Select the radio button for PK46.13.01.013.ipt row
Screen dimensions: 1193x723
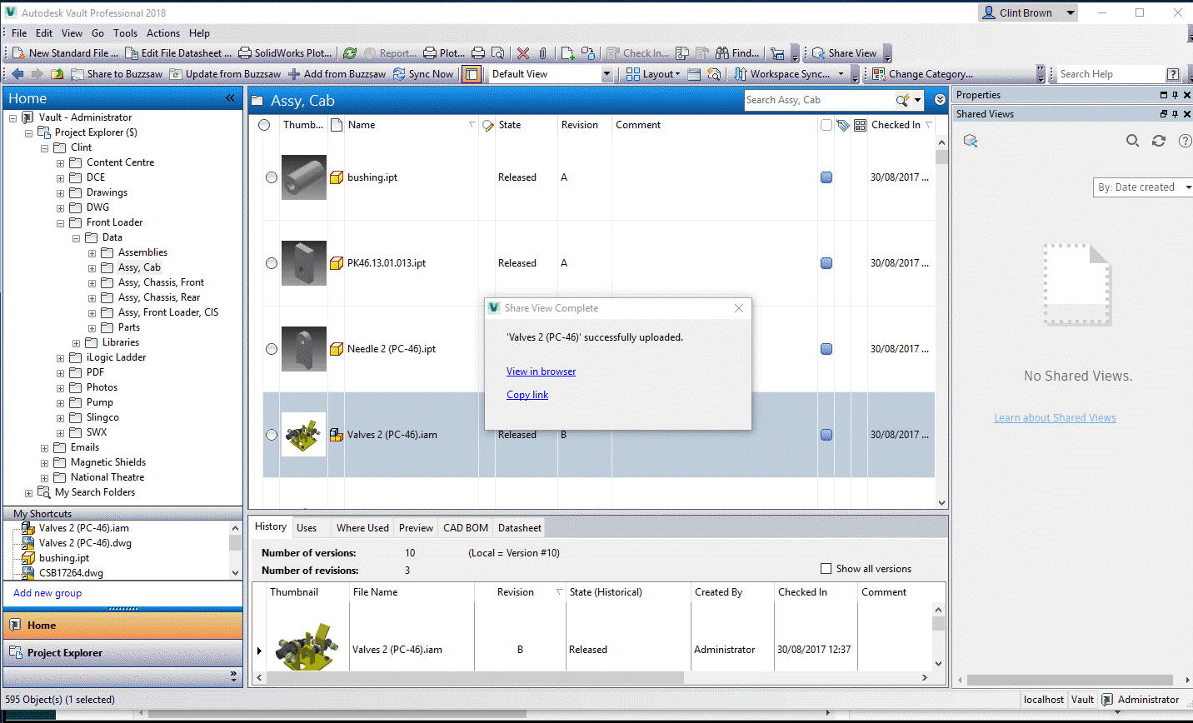(272, 263)
